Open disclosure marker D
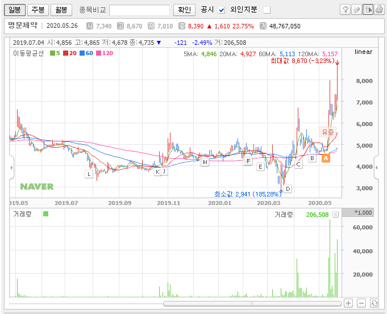Image resolution: width=387 pixels, height=314 pixels. 288,189
